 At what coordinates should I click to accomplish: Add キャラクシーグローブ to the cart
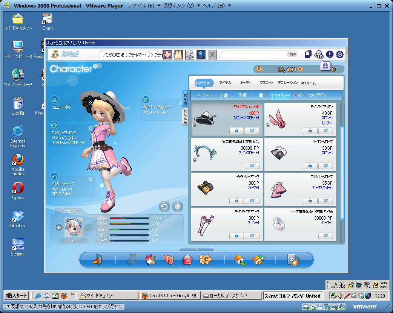252,201
